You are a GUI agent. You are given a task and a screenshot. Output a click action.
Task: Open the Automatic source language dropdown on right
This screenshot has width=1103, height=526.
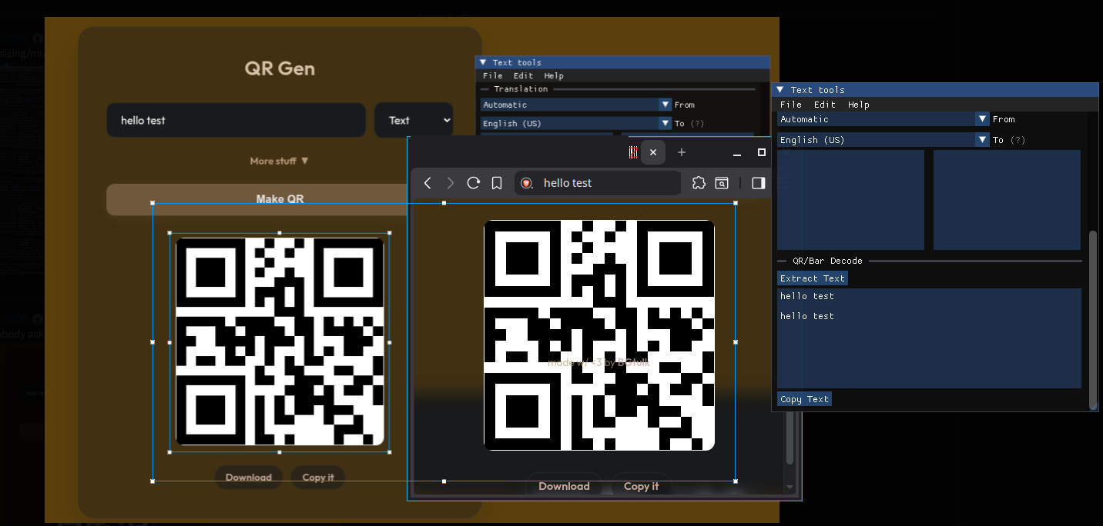(x=982, y=119)
